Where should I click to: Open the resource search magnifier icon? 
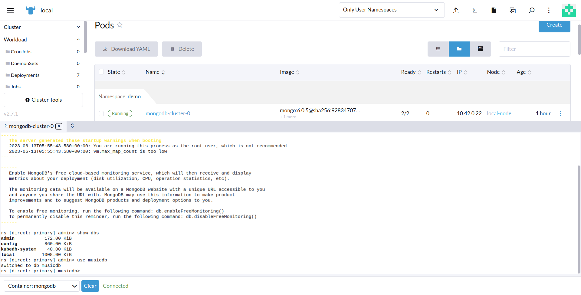[x=531, y=10]
